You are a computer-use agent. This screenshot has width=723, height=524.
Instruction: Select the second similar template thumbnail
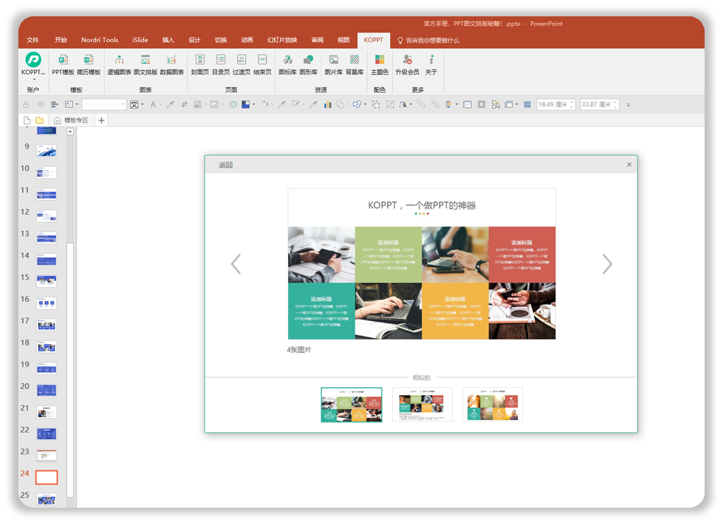tap(422, 404)
